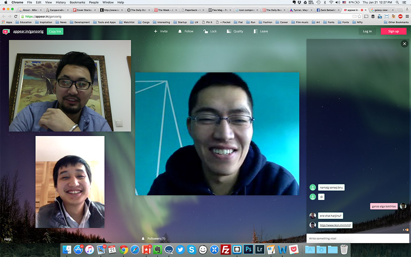Click the 'Write something nice!' chat field
The height and width of the screenshot is (257, 411).
tap(358, 238)
